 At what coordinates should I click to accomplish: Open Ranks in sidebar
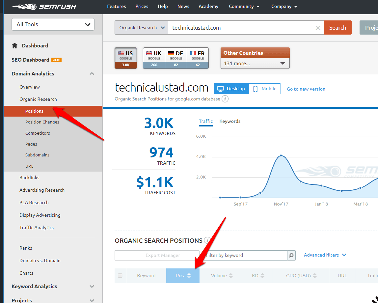pos(26,248)
